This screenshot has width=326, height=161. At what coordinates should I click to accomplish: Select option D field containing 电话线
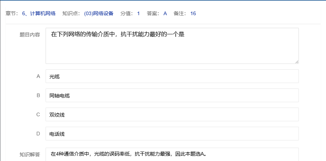pyautogui.click(x=172, y=134)
